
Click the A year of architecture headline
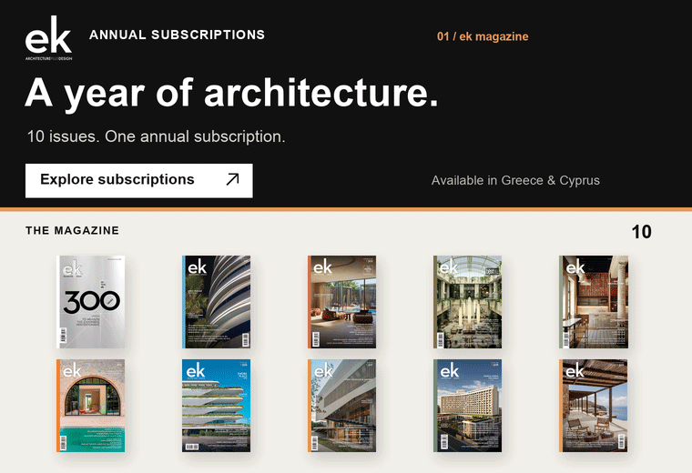click(x=231, y=94)
